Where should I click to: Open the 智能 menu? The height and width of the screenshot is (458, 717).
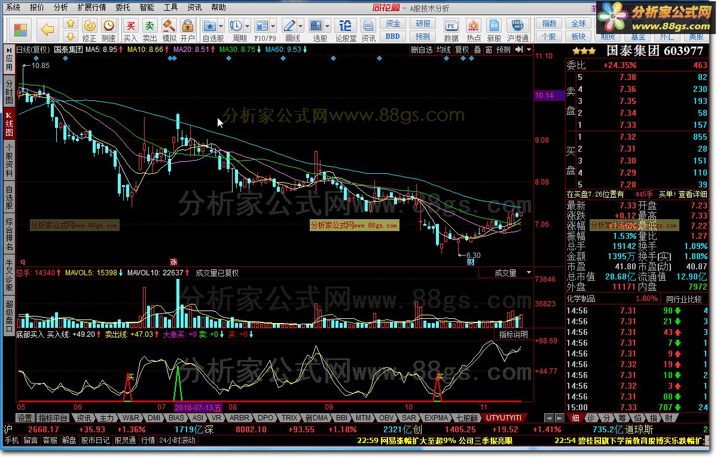[x=147, y=7]
